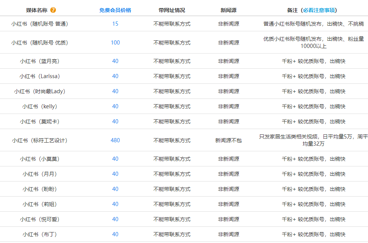
Task: Click price 40 in the 盼盼 row
Action: click(x=115, y=189)
